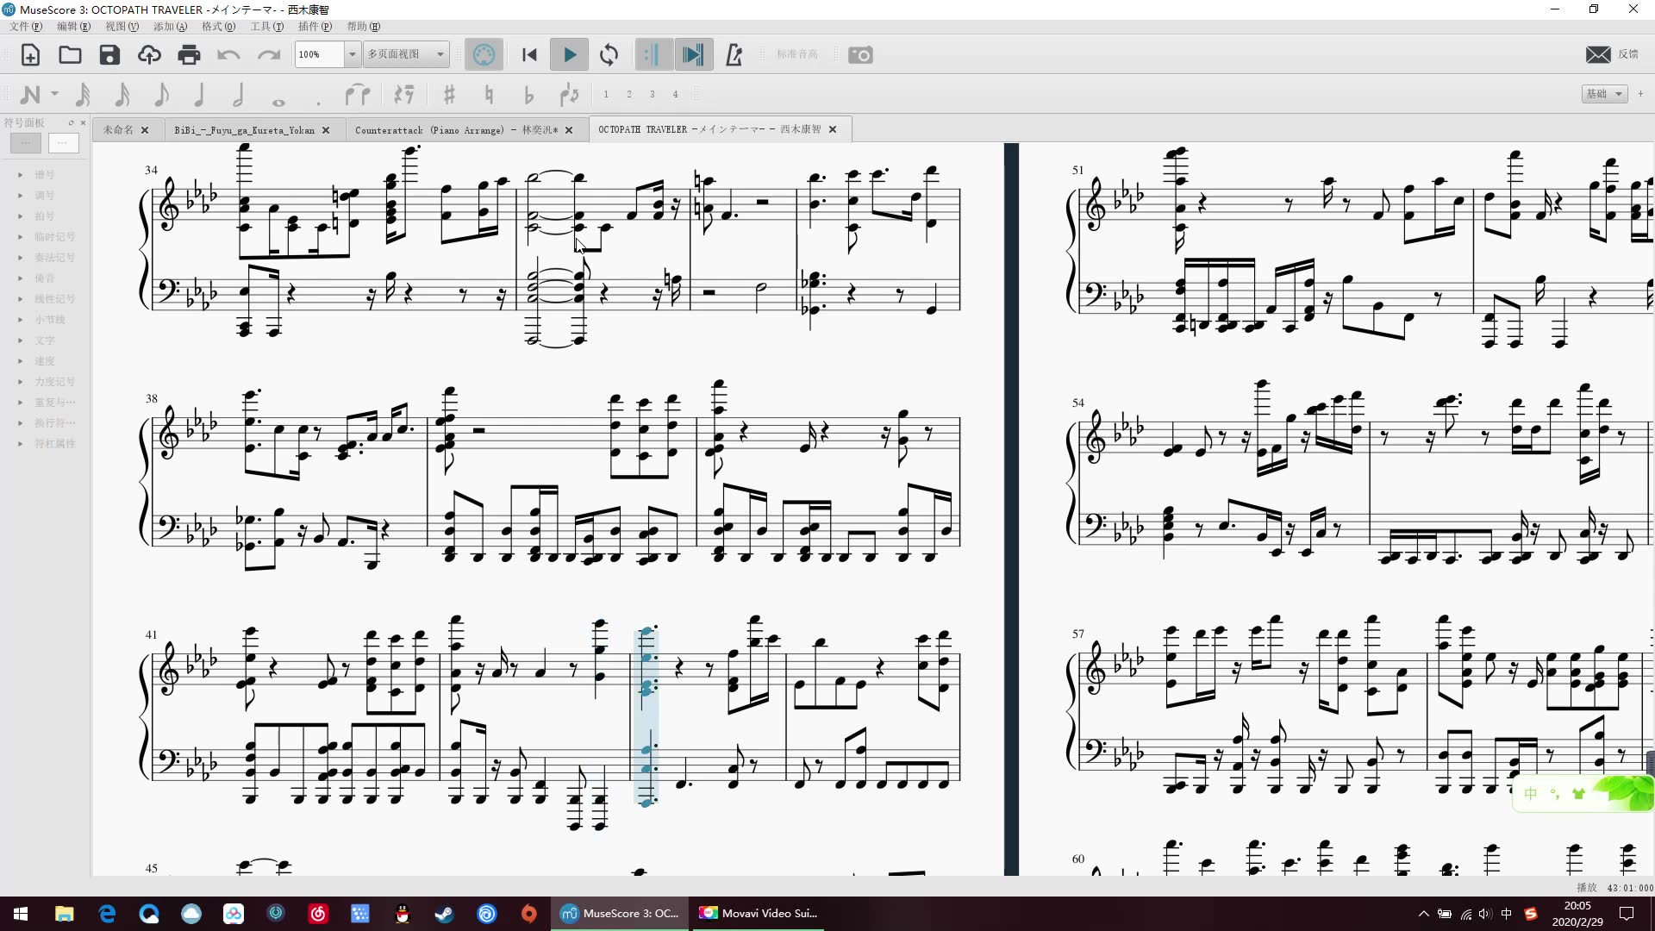Apply flat accidental
The height and width of the screenshot is (931, 1655).
(x=528, y=94)
